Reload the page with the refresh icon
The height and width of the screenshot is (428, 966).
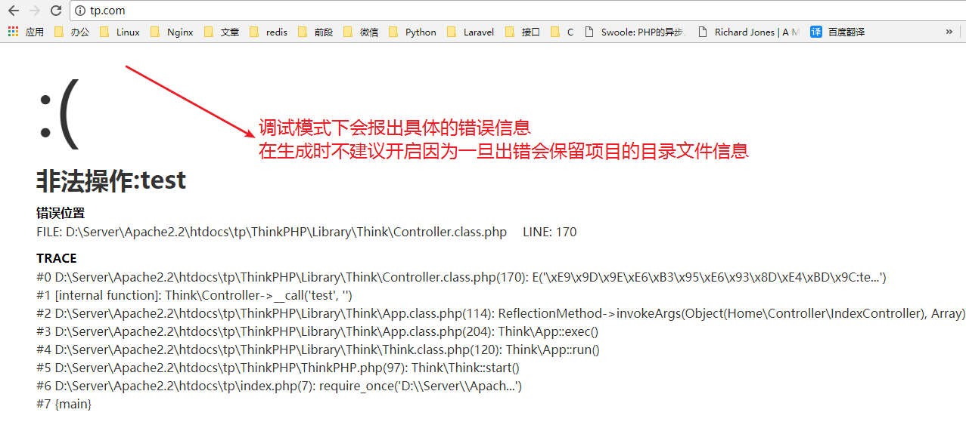(x=56, y=11)
